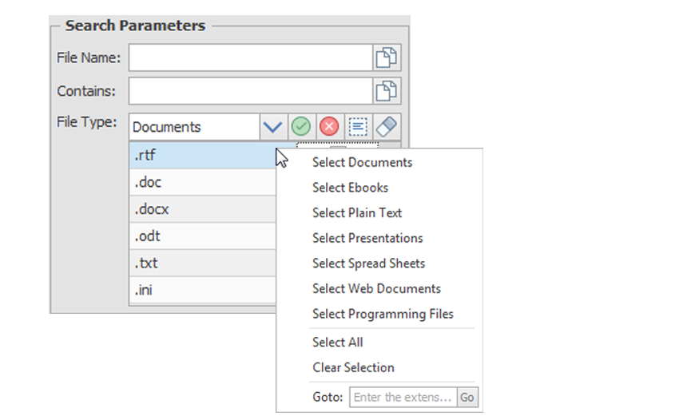Choose Select Ebooks menu entry
675x420 pixels.
pyautogui.click(x=350, y=188)
